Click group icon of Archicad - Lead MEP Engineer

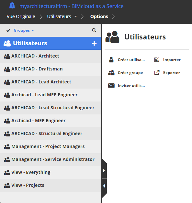(x=7, y=95)
